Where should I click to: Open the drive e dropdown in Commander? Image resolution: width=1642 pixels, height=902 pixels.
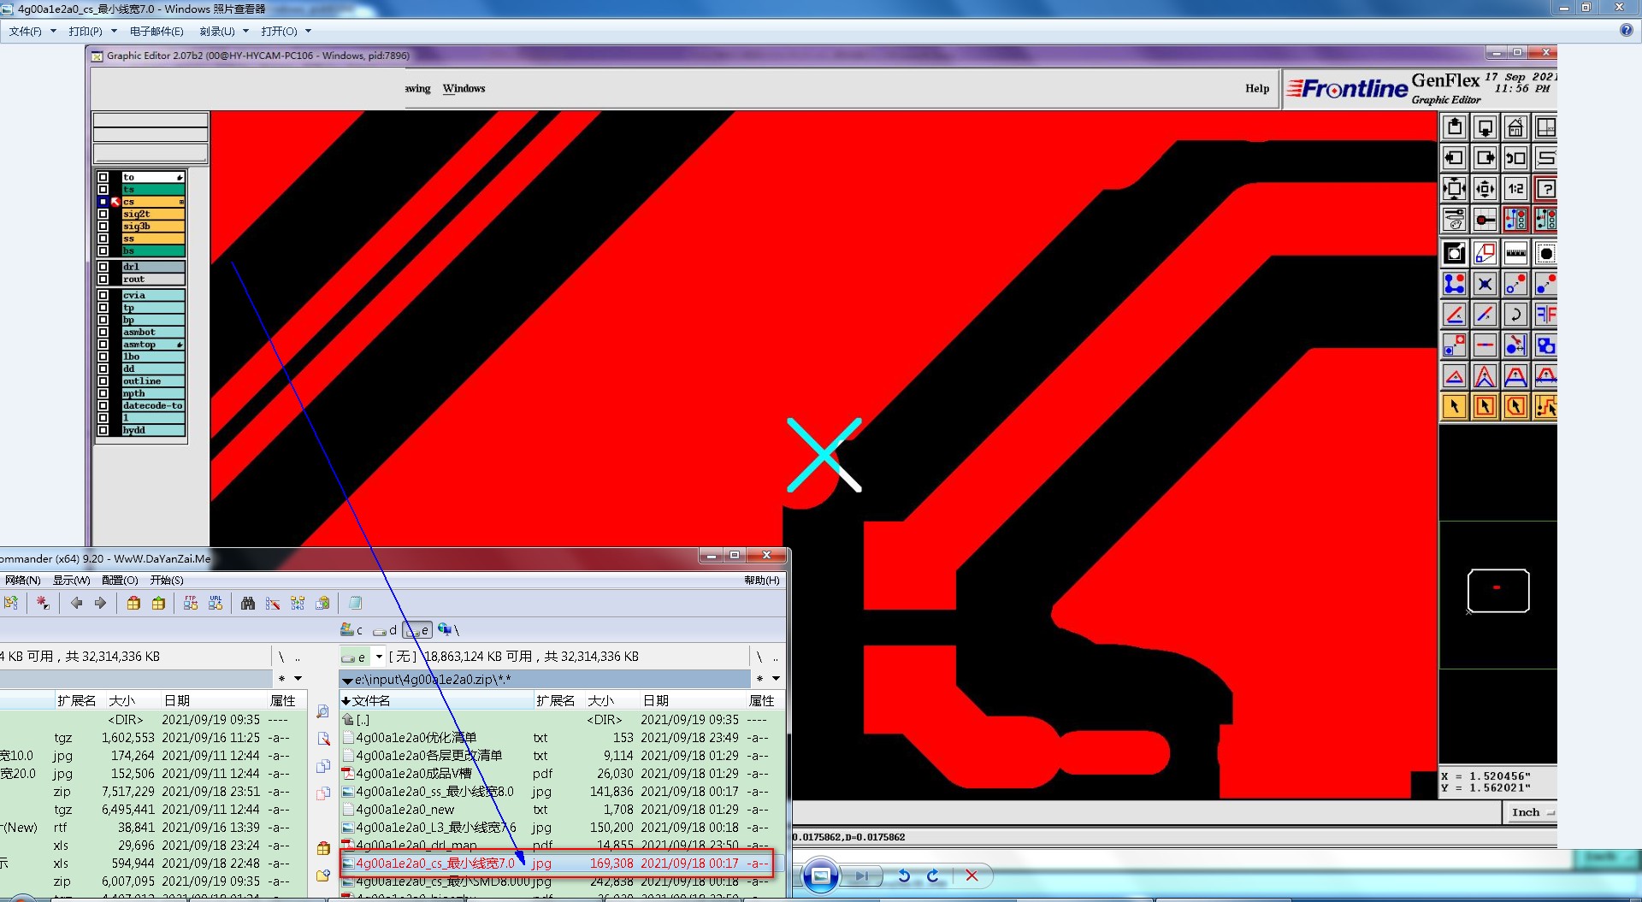[379, 657]
